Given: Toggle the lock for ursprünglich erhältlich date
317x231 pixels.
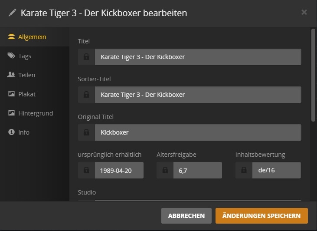Looking at the screenshot, I should coord(86,170).
